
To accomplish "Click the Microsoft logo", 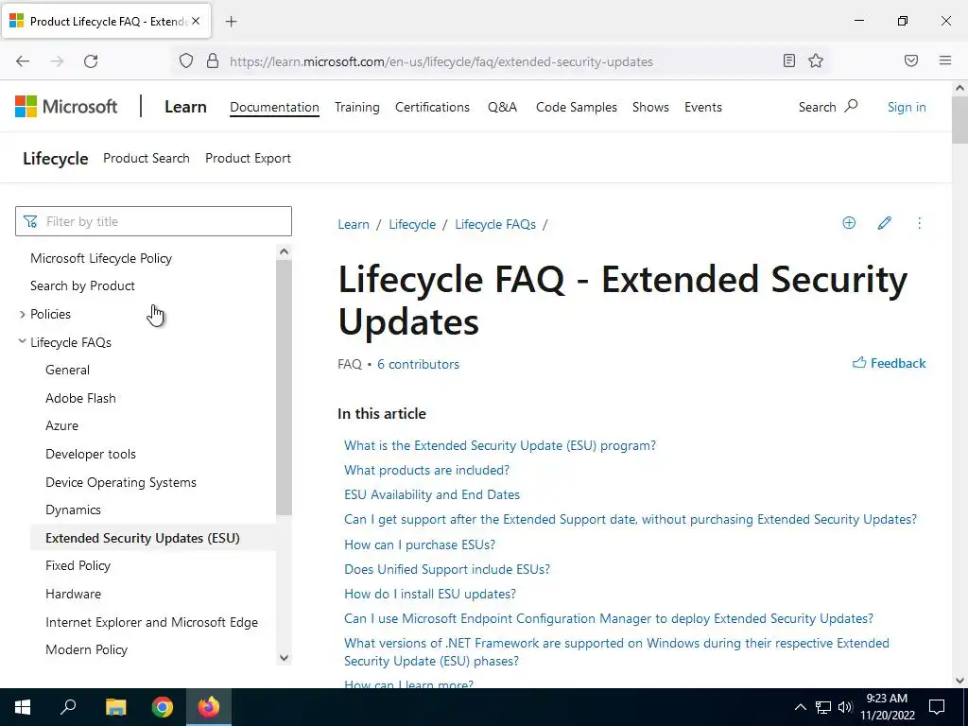I will coord(66,107).
